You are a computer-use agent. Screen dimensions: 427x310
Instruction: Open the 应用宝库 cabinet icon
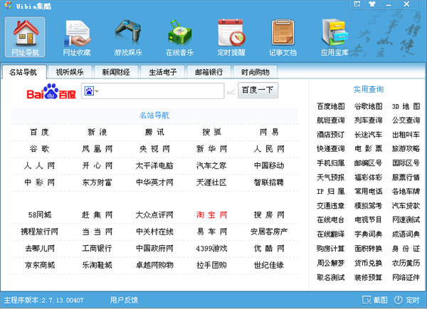click(x=334, y=37)
